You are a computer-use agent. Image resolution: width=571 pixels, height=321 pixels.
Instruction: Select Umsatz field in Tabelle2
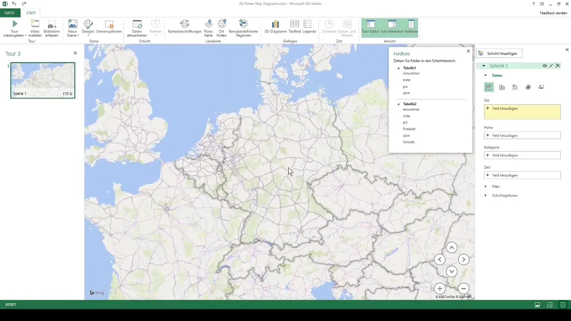point(409,142)
